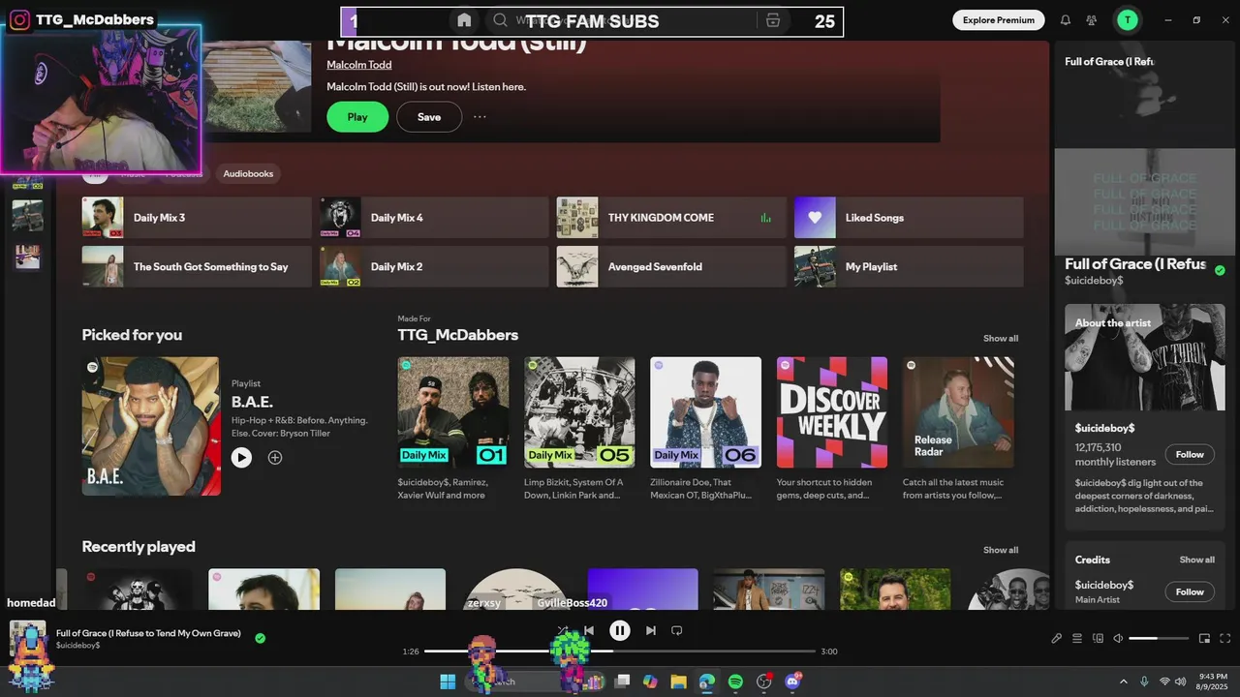This screenshot has height=697, width=1240.
Task: Open File Explorer from the taskbar
Action: pyautogui.click(x=678, y=682)
